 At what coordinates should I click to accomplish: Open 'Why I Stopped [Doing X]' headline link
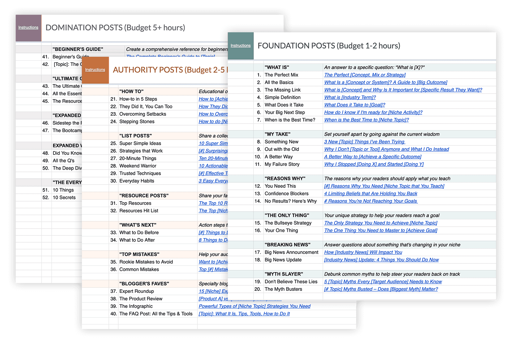[x=374, y=164]
